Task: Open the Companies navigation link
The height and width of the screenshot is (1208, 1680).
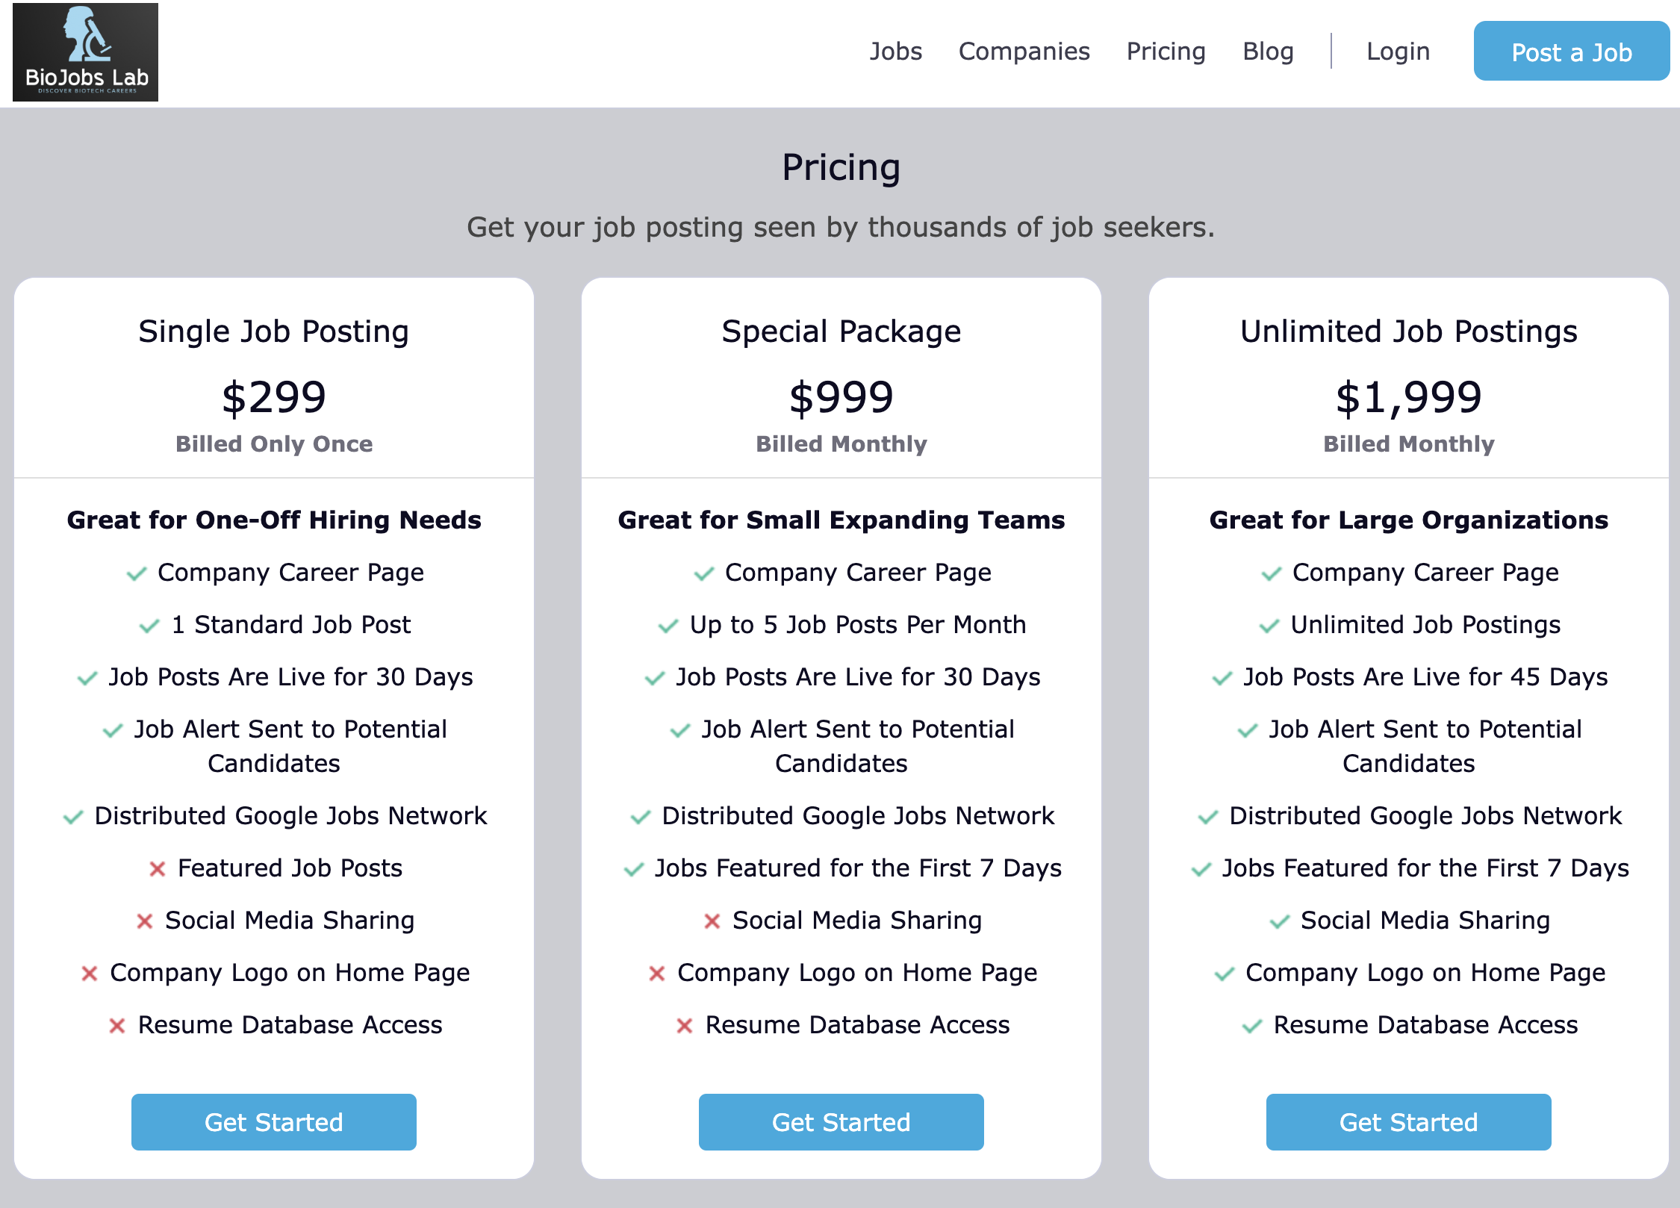Action: (1024, 52)
